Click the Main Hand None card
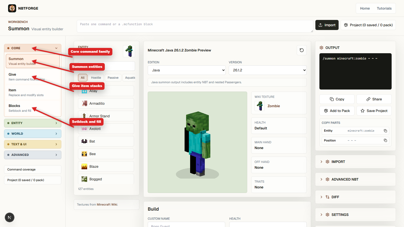 [279, 145]
